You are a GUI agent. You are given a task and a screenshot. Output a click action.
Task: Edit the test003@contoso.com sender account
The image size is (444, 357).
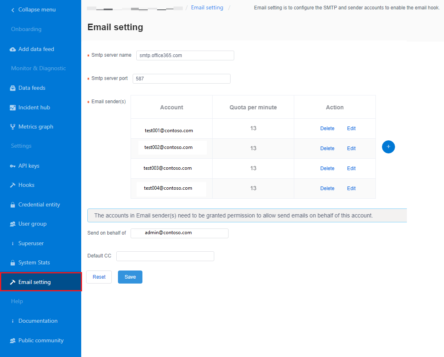click(x=351, y=168)
